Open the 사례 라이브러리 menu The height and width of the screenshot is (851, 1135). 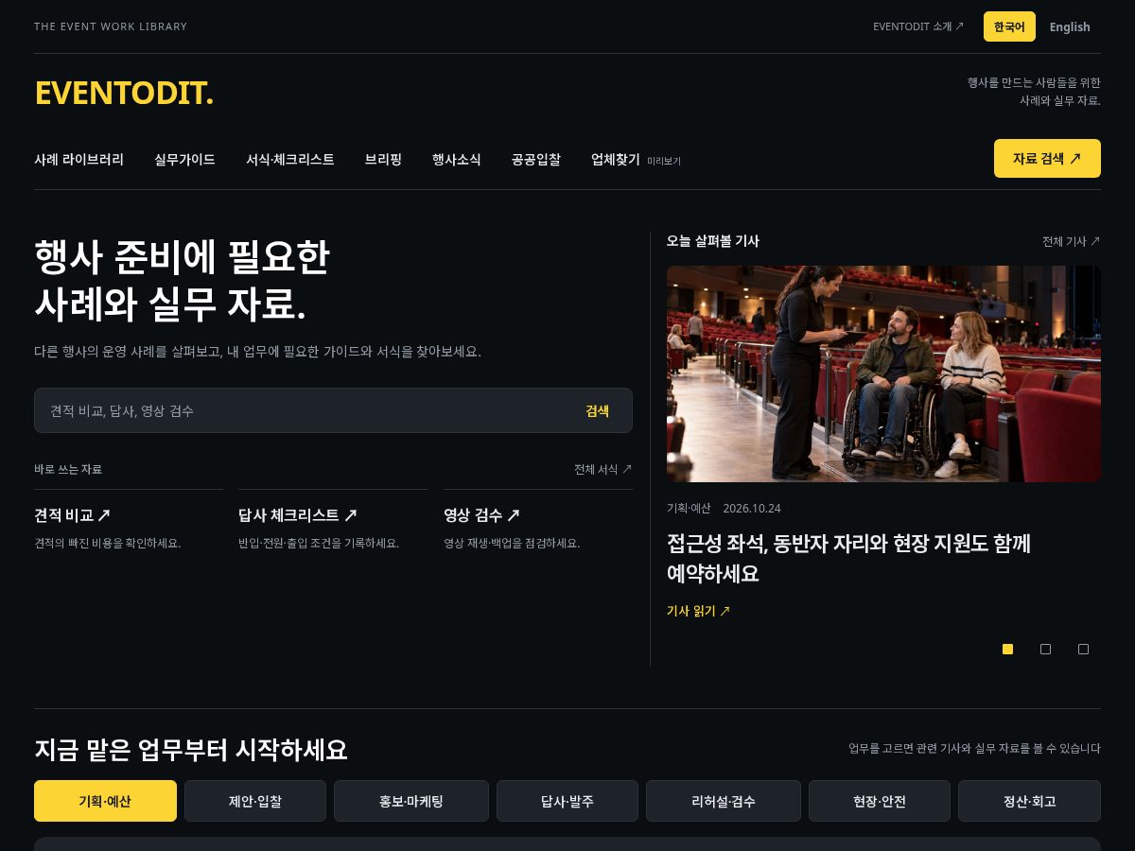[79, 160]
